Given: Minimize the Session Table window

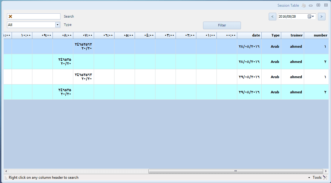Looking at the screenshot, I should click(311, 5).
